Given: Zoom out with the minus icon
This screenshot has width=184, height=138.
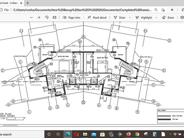Looking at the screenshot, I should 31,18.
